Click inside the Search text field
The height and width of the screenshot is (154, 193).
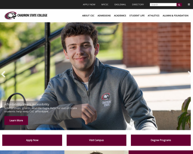pos(163,5)
